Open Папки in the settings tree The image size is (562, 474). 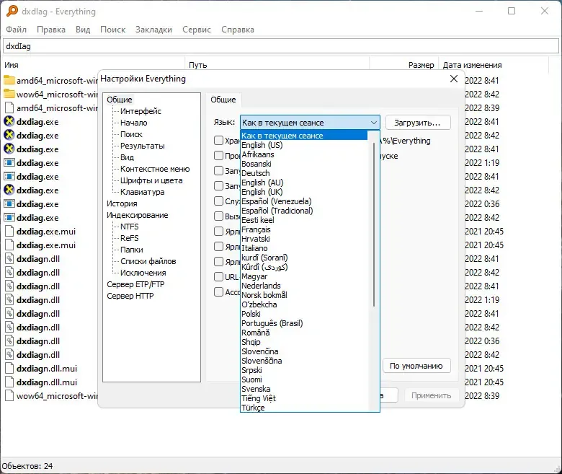pyautogui.click(x=132, y=250)
